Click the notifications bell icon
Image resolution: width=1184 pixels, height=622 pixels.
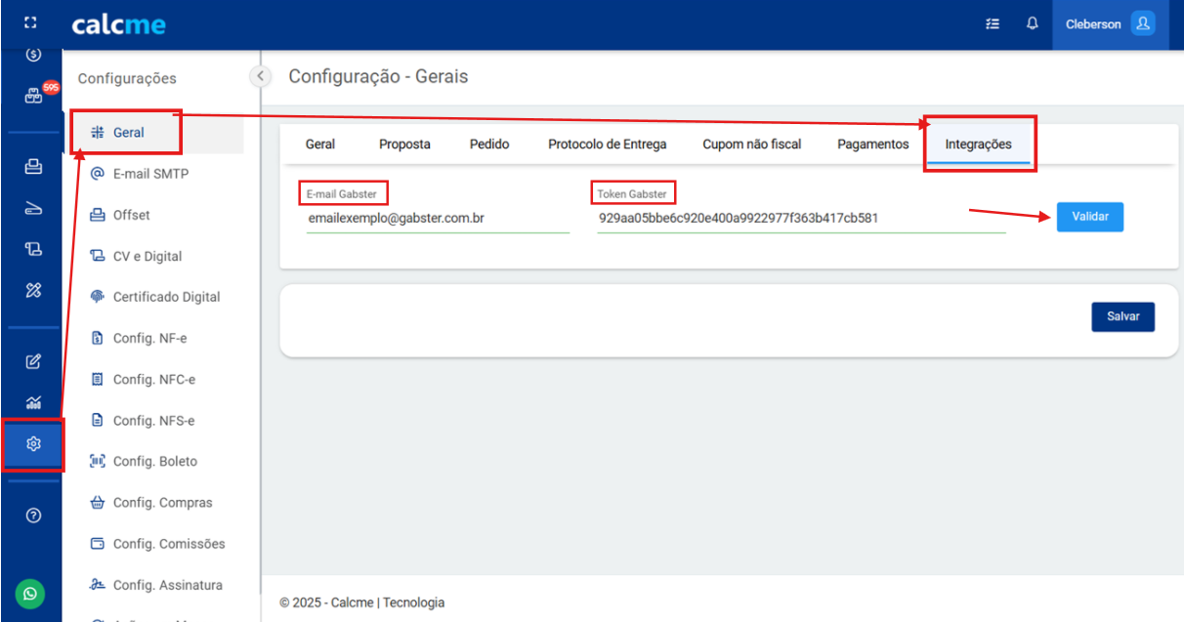[1032, 24]
